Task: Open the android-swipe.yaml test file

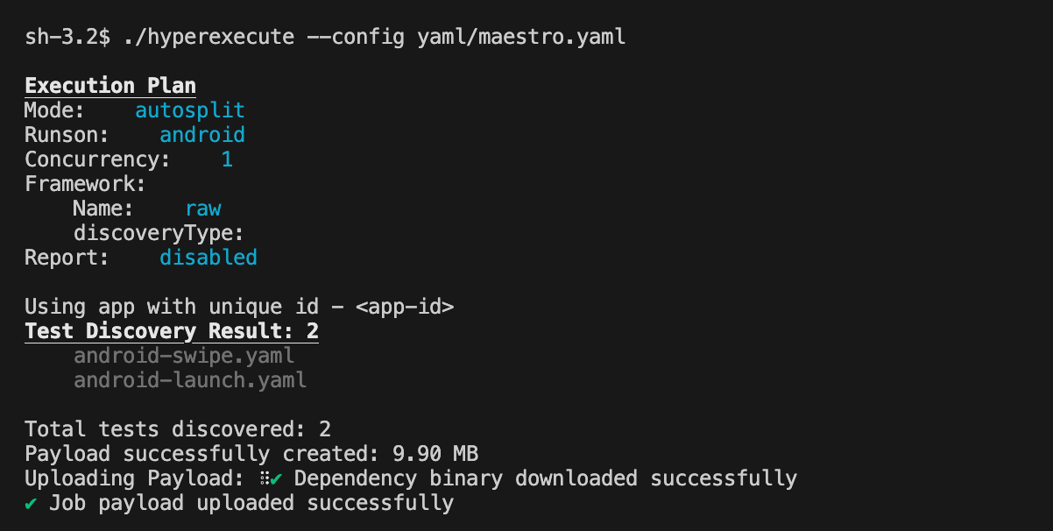Action: pos(184,356)
